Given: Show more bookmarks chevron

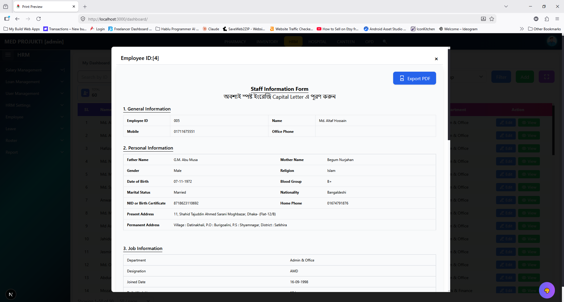Looking at the screenshot, I should pyautogui.click(x=522, y=29).
